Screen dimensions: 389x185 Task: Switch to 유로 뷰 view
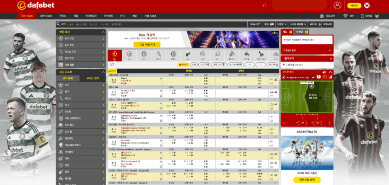314,24
